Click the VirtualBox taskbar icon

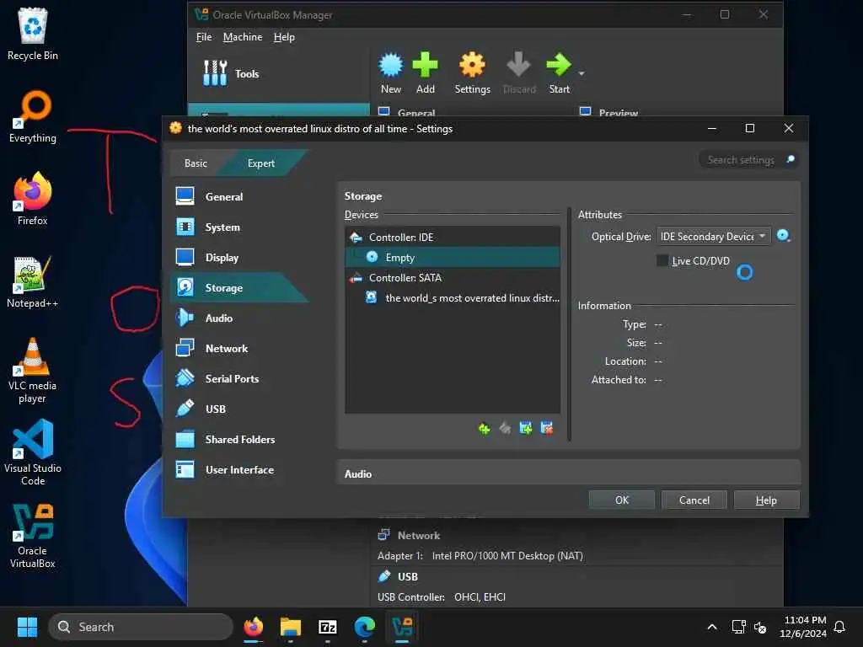coord(402,626)
